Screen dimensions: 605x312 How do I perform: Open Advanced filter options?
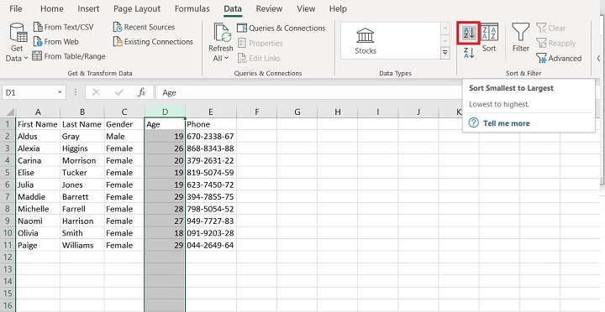click(559, 59)
